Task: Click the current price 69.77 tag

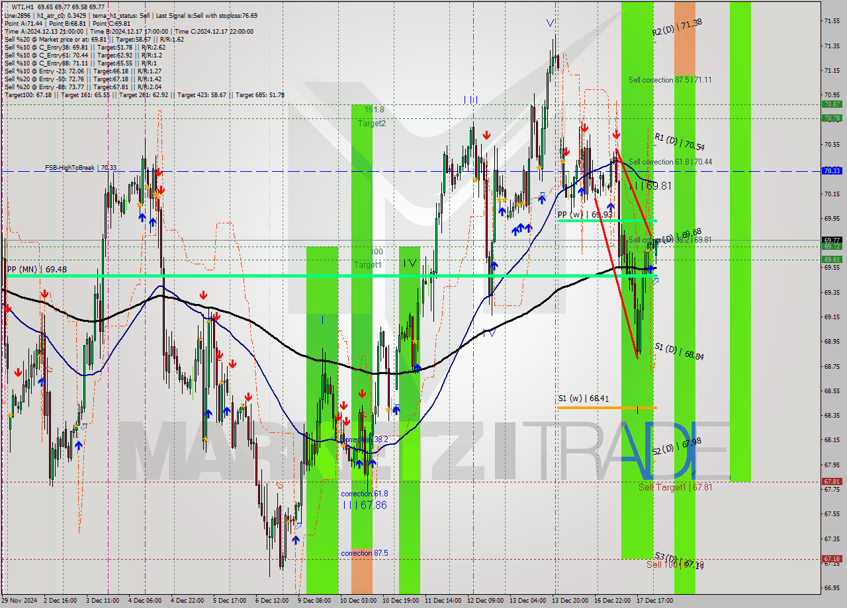Action: tap(832, 240)
